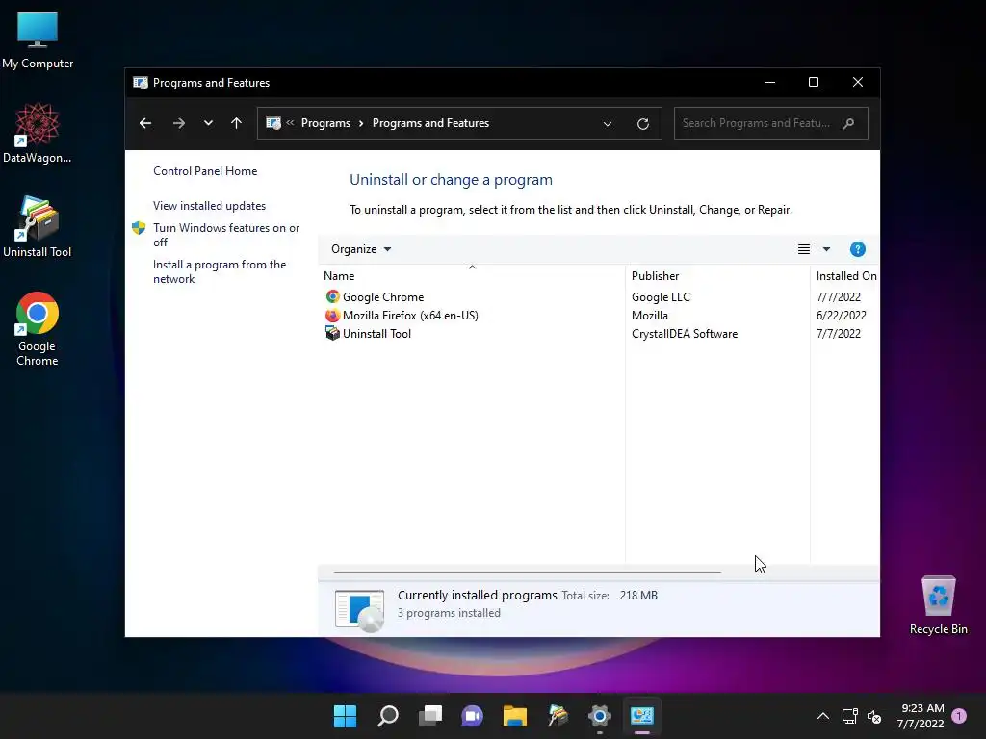Select the Mozilla Firefox (x64 en-US) row
986x739 pixels.
click(x=599, y=316)
